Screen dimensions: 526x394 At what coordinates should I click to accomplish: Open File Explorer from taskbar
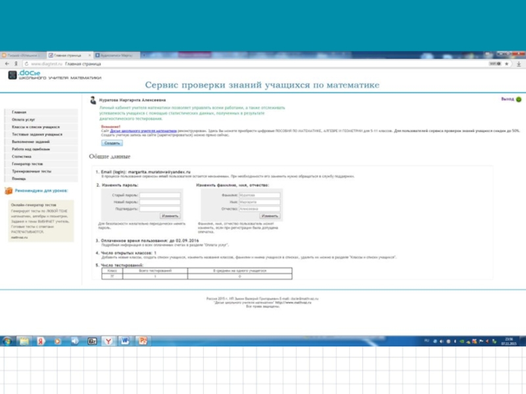24,341
